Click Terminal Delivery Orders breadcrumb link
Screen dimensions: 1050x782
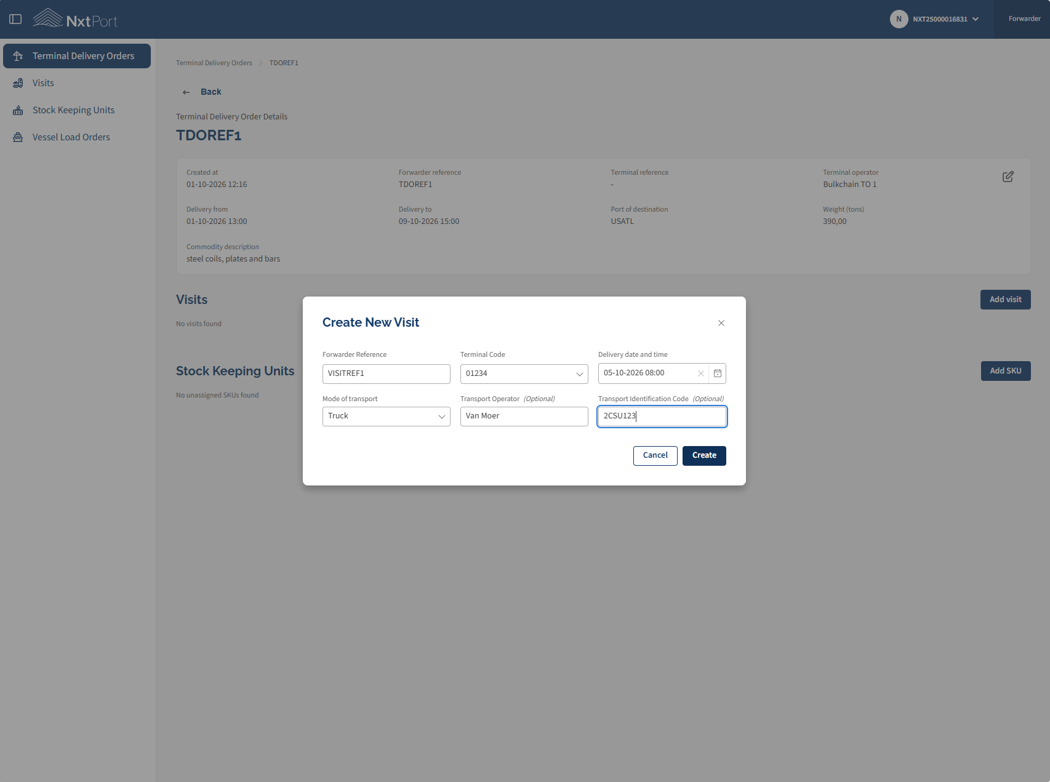pyautogui.click(x=214, y=63)
